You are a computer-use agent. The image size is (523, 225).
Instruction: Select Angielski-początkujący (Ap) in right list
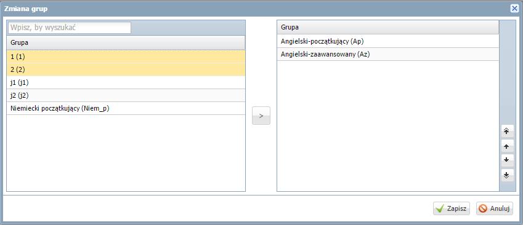tap(388, 41)
